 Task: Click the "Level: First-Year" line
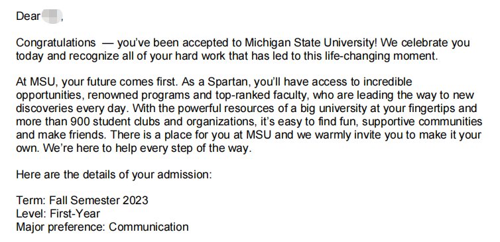pyautogui.click(x=58, y=213)
